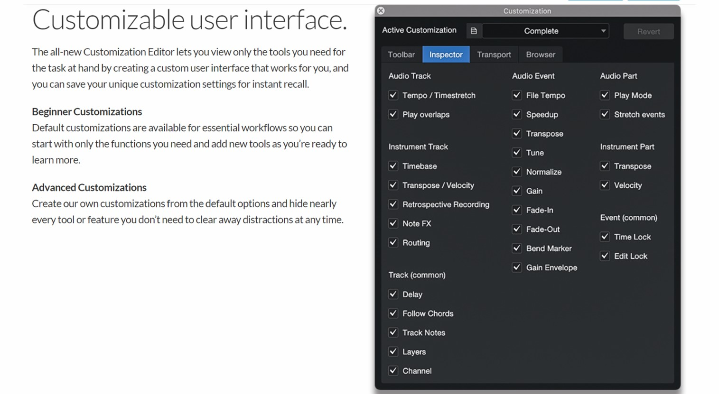Click the 'Advanced Customizations' subheading

click(89, 187)
